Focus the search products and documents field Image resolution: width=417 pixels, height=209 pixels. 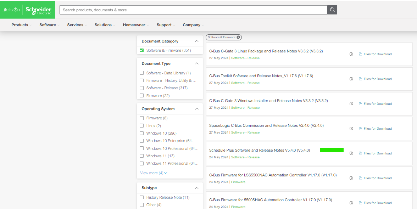pyautogui.click(x=194, y=10)
